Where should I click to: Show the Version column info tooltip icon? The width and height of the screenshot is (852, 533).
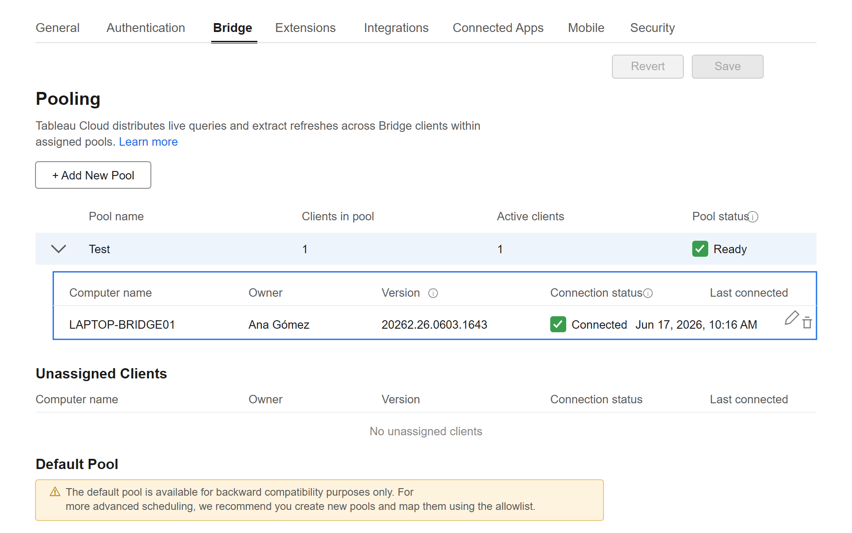(433, 293)
